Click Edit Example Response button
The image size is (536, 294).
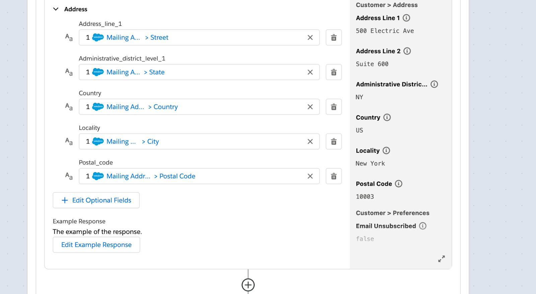tap(96, 245)
